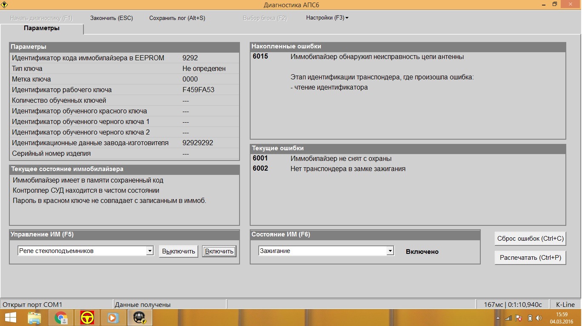This screenshot has width=582, height=326.
Task: Show hidden system tray icons
Action: coord(498,318)
